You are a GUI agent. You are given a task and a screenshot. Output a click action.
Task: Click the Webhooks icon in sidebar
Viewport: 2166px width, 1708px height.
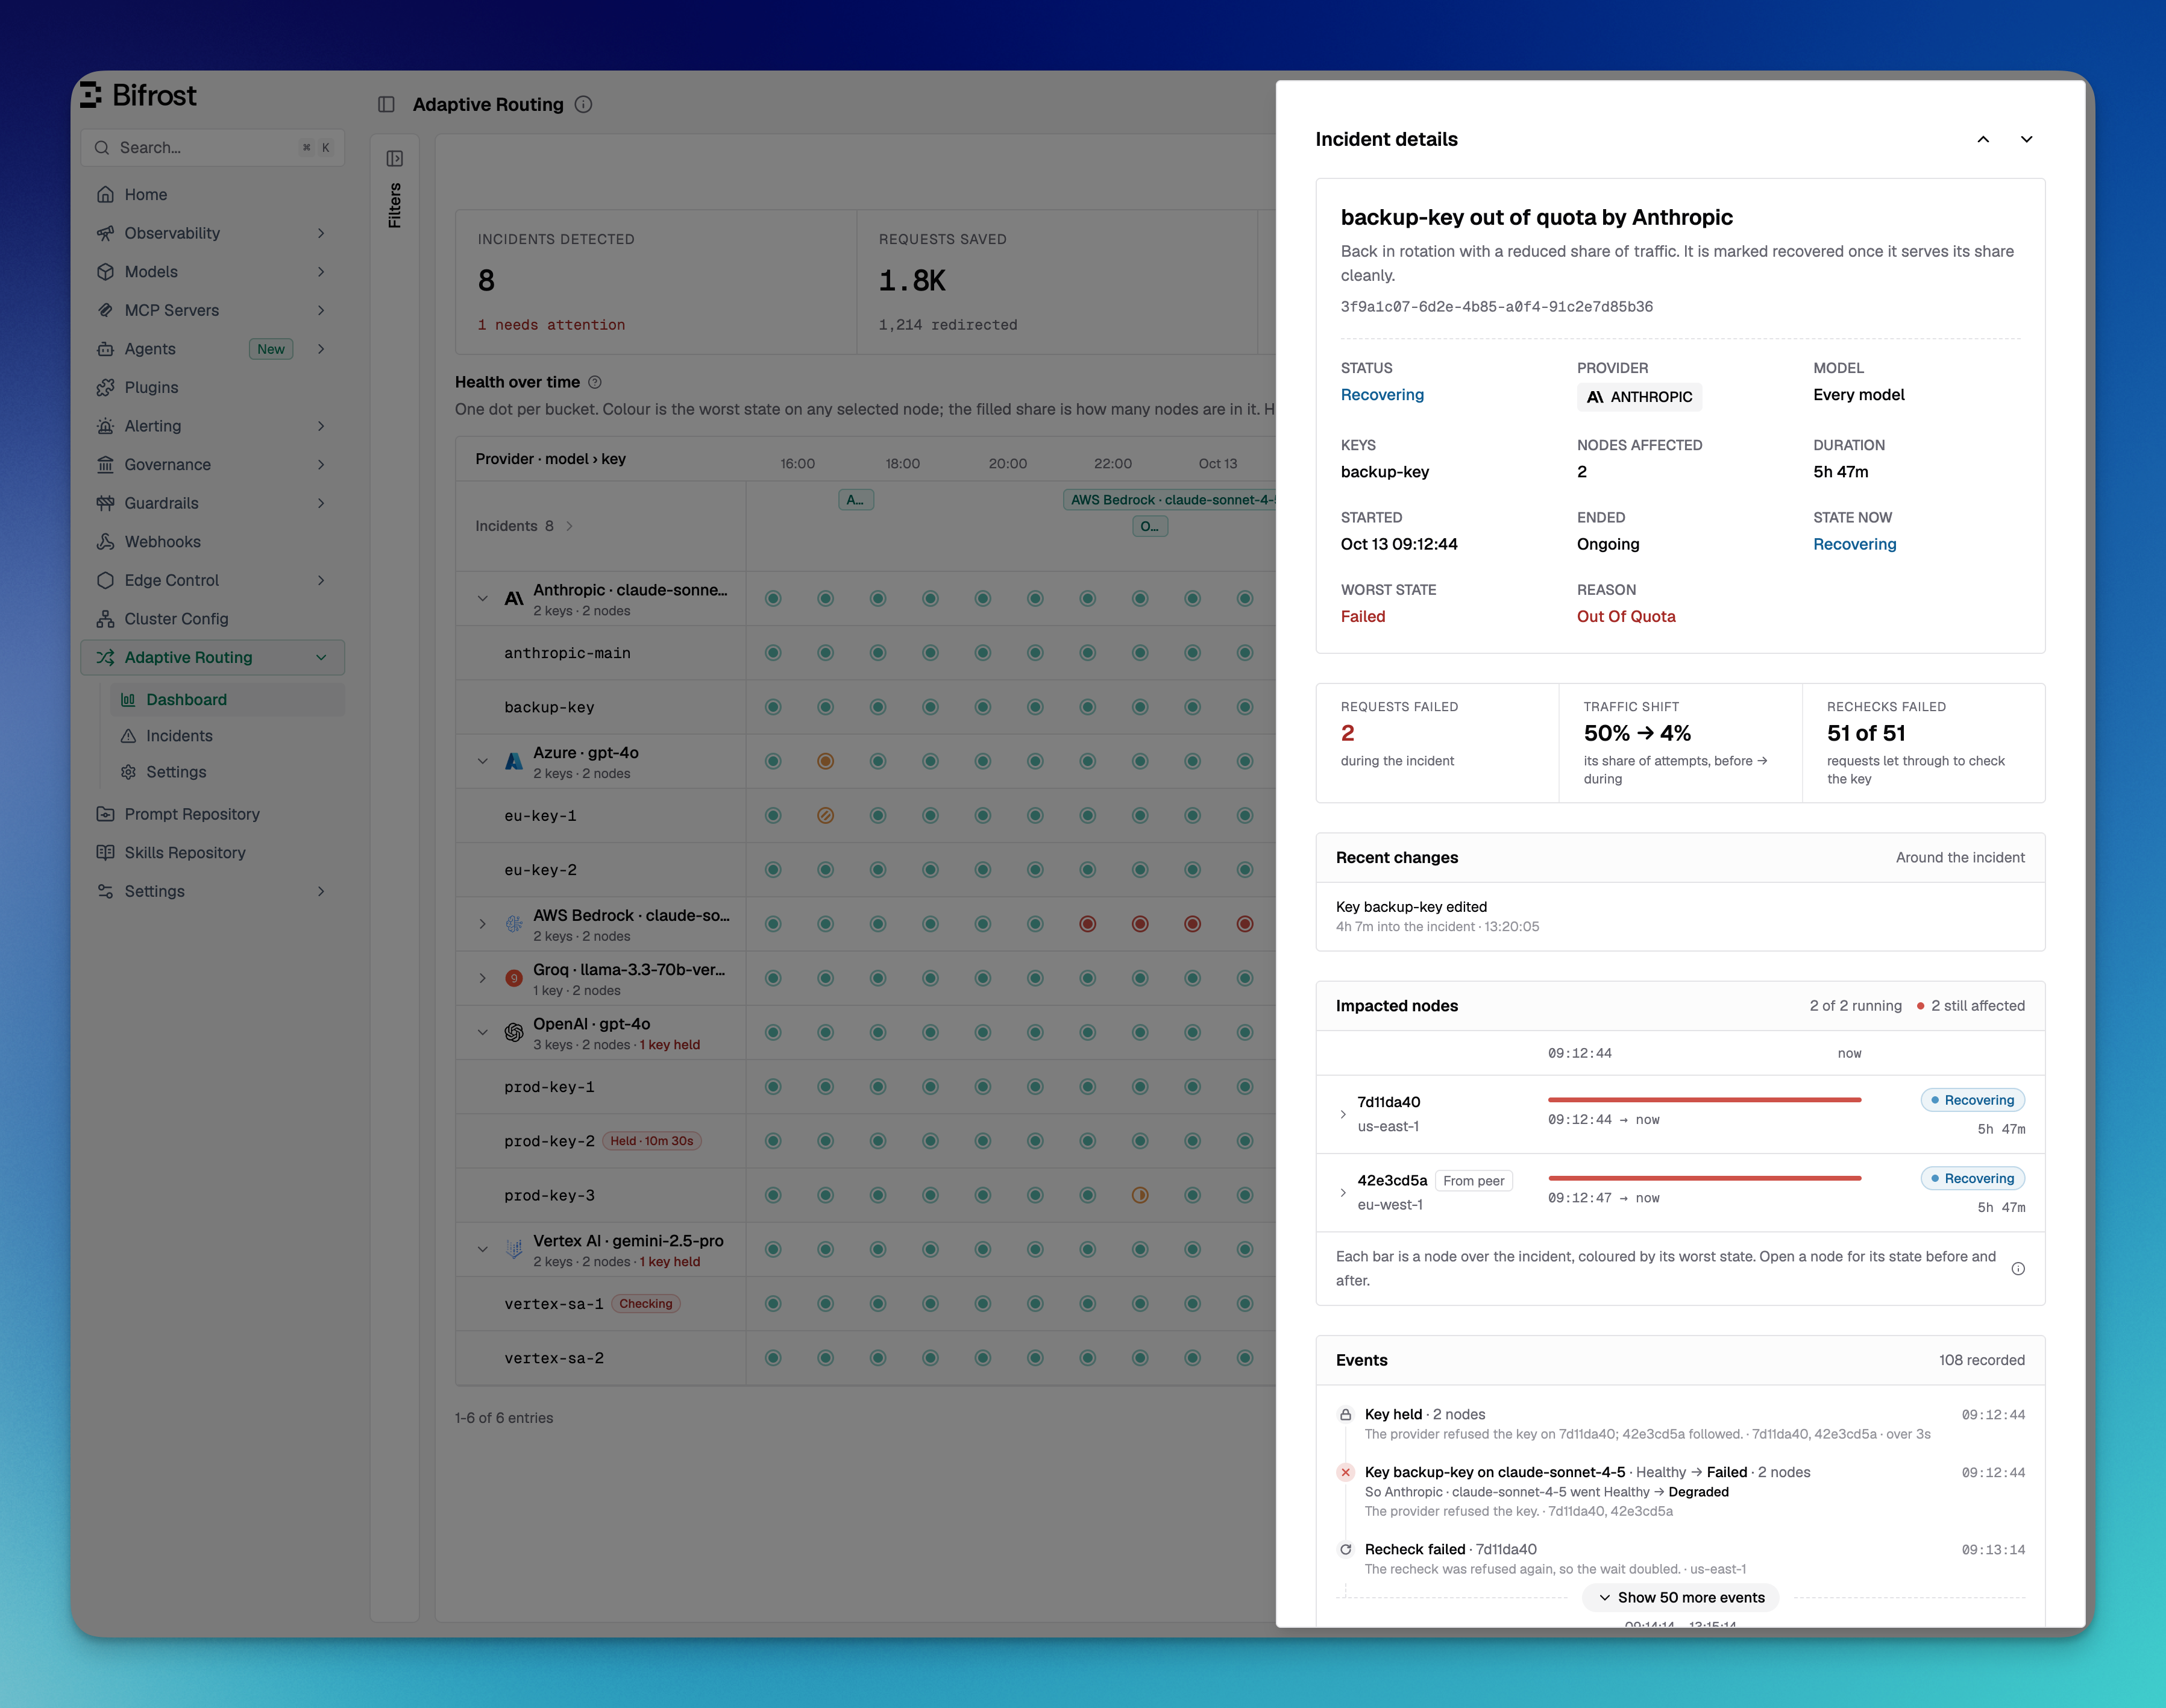tap(105, 541)
